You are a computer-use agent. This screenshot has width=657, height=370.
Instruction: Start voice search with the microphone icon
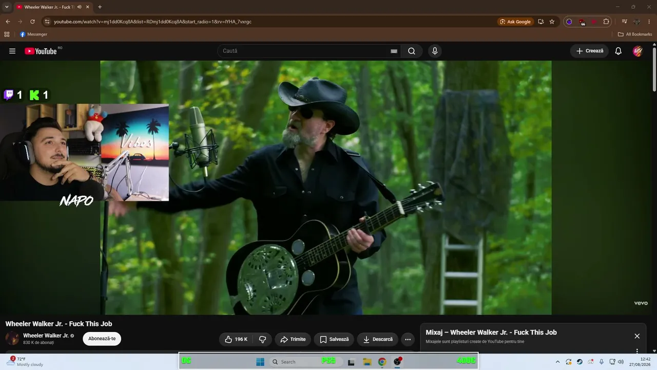pyautogui.click(x=435, y=51)
